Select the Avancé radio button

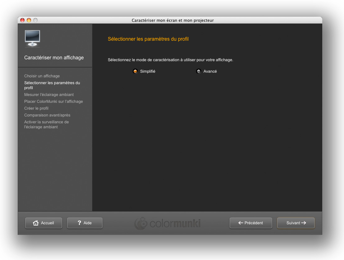tap(199, 71)
